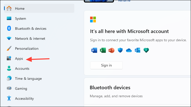
Task: Select Accessibility label in sidebar
Action: [x=24, y=98]
